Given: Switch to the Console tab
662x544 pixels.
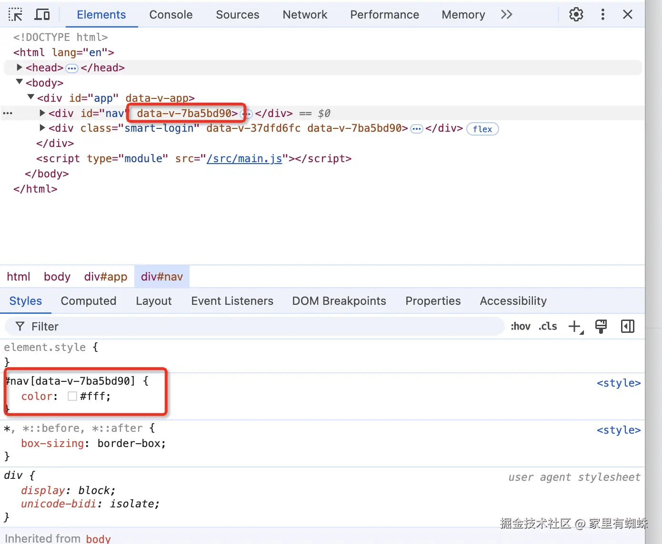Looking at the screenshot, I should (x=171, y=15).
